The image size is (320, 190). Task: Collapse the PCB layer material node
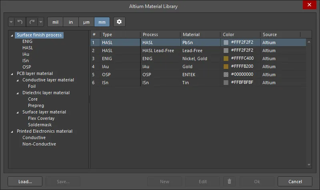click(12, 74)
